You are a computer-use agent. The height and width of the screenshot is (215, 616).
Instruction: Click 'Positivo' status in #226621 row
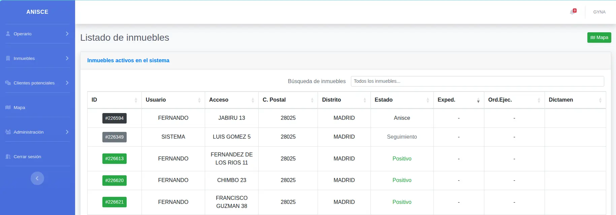(x=402, y=202)
